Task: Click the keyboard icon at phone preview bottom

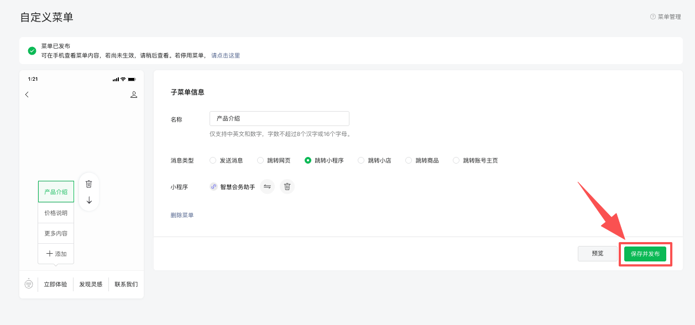Action: tap(29, 284)
